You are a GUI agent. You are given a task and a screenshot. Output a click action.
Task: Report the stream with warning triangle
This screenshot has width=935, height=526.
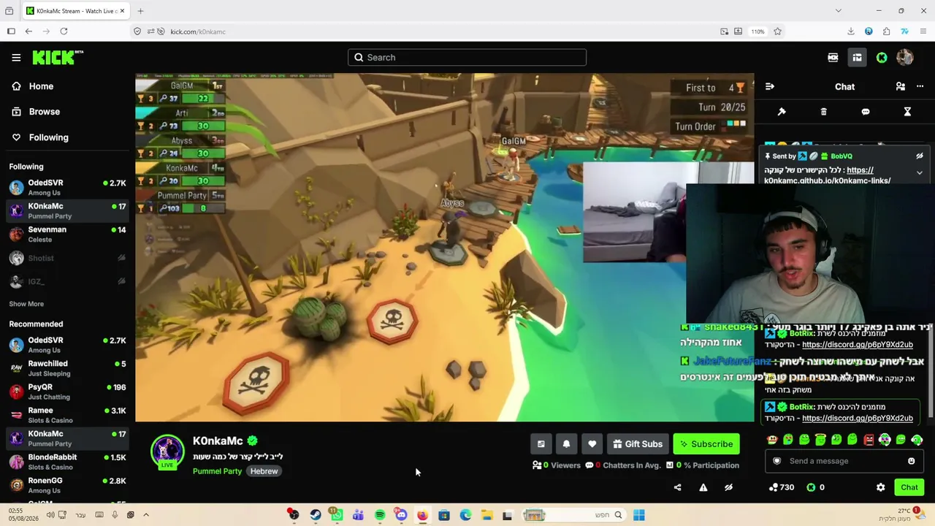(x=703, y=487)
